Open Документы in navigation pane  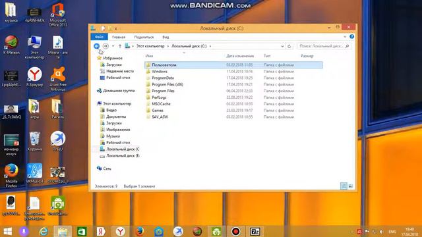116,117
